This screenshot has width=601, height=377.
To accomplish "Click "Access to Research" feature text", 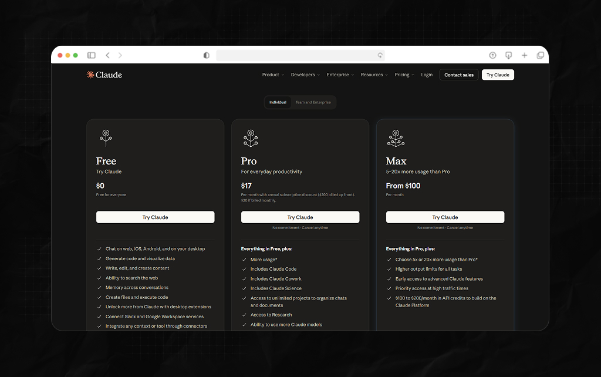I will coord(271,315).
